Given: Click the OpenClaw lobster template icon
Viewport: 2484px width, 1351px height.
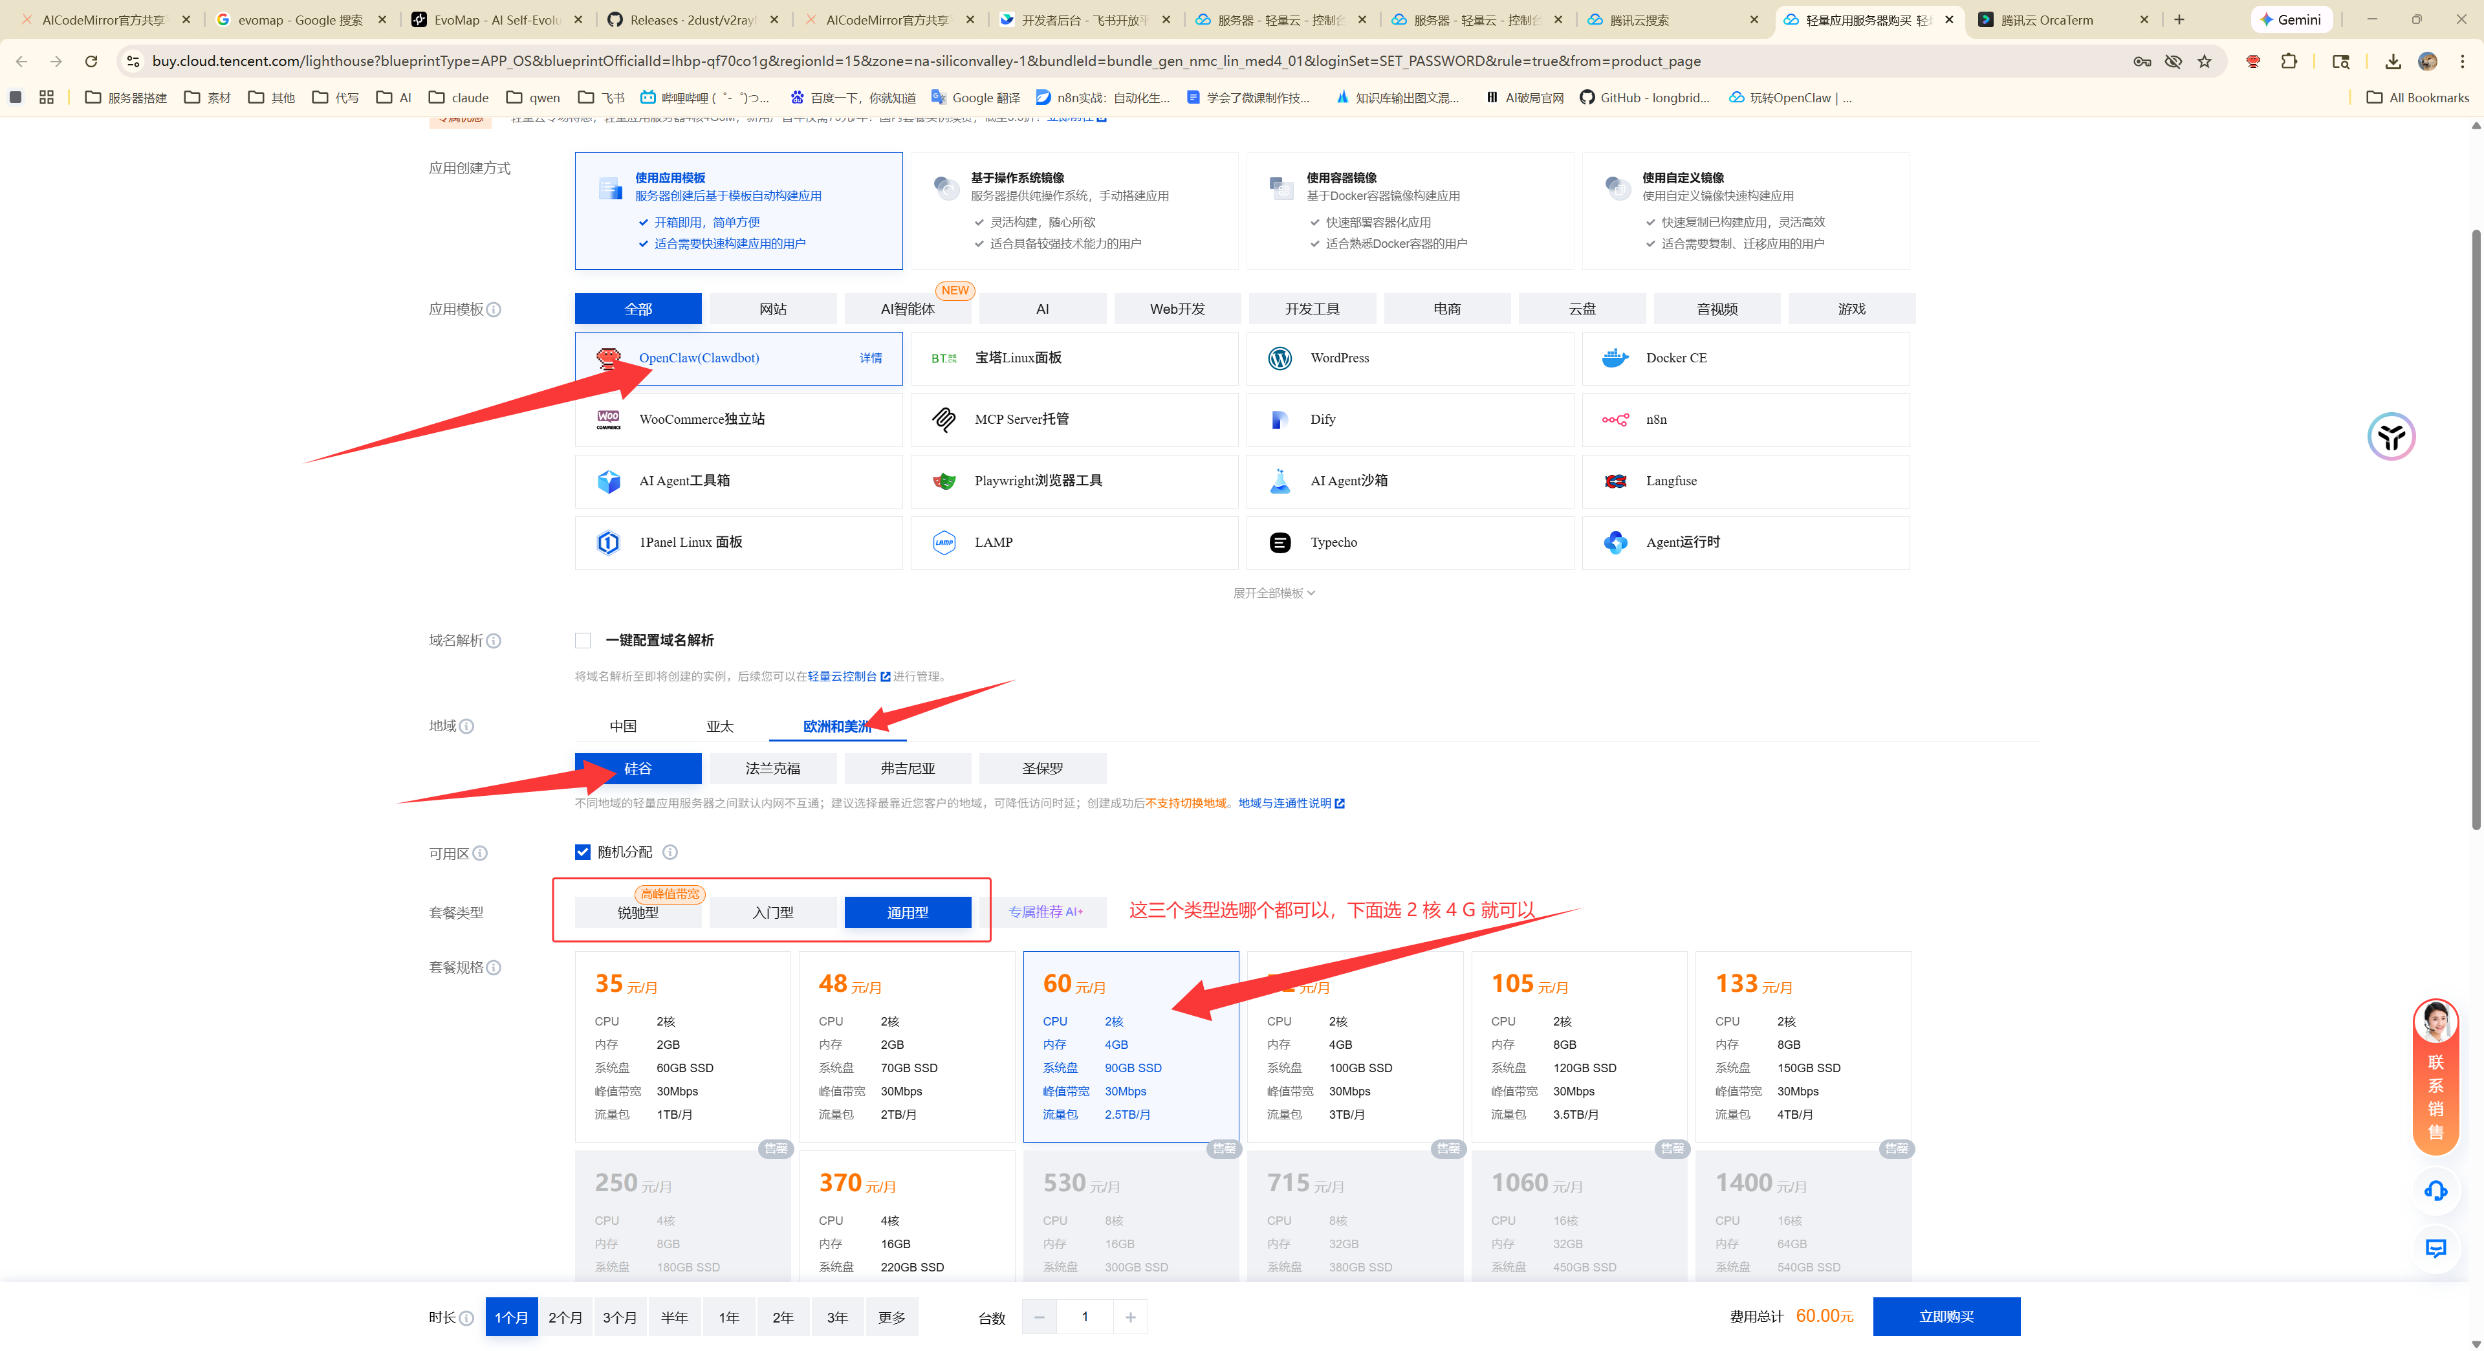Looking at the screenshot, I should [x=609, y=358].
